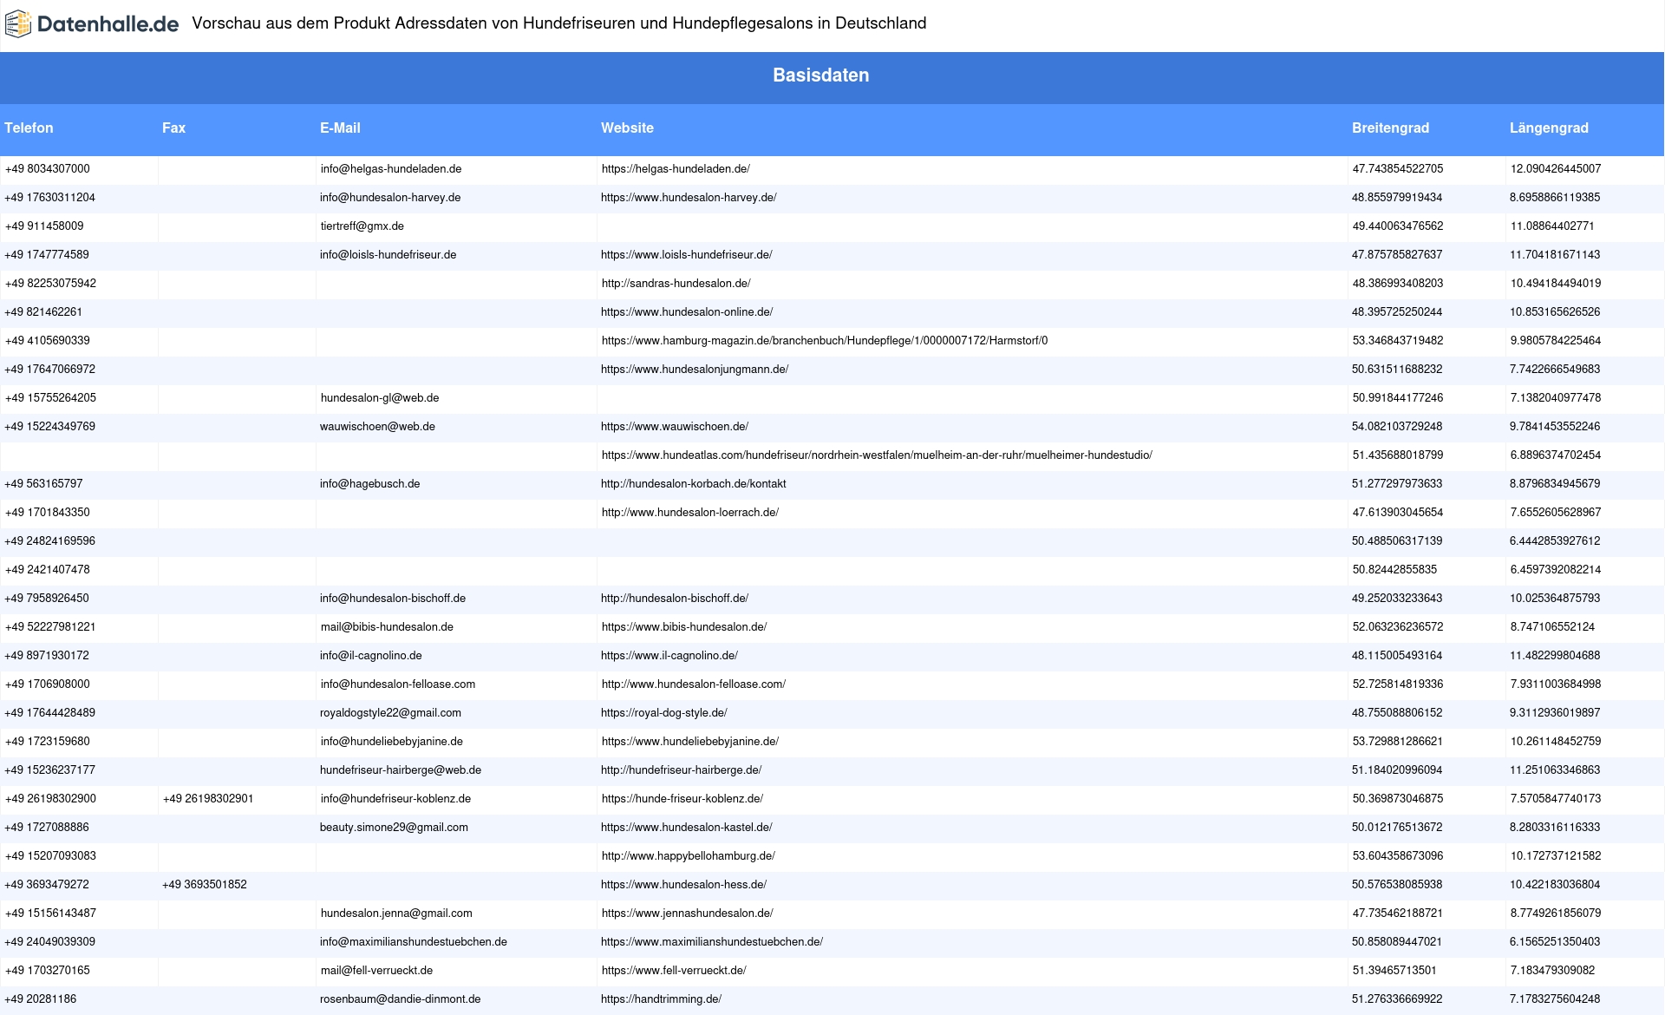Click email rosenbaum@dandie-dinmont.de
This screenshot has width=1665, height=1015.
(x=401, y=999)
